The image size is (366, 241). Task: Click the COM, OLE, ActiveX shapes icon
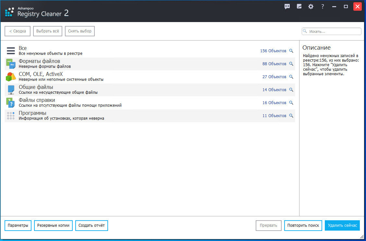(11, 77)
